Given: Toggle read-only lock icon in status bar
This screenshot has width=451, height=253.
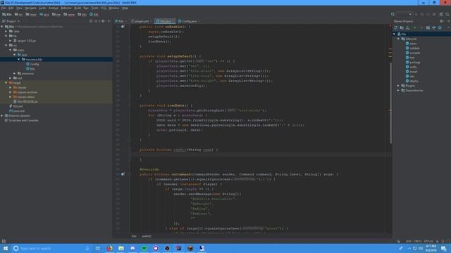Looking at the screenshot, I should 438,241.
